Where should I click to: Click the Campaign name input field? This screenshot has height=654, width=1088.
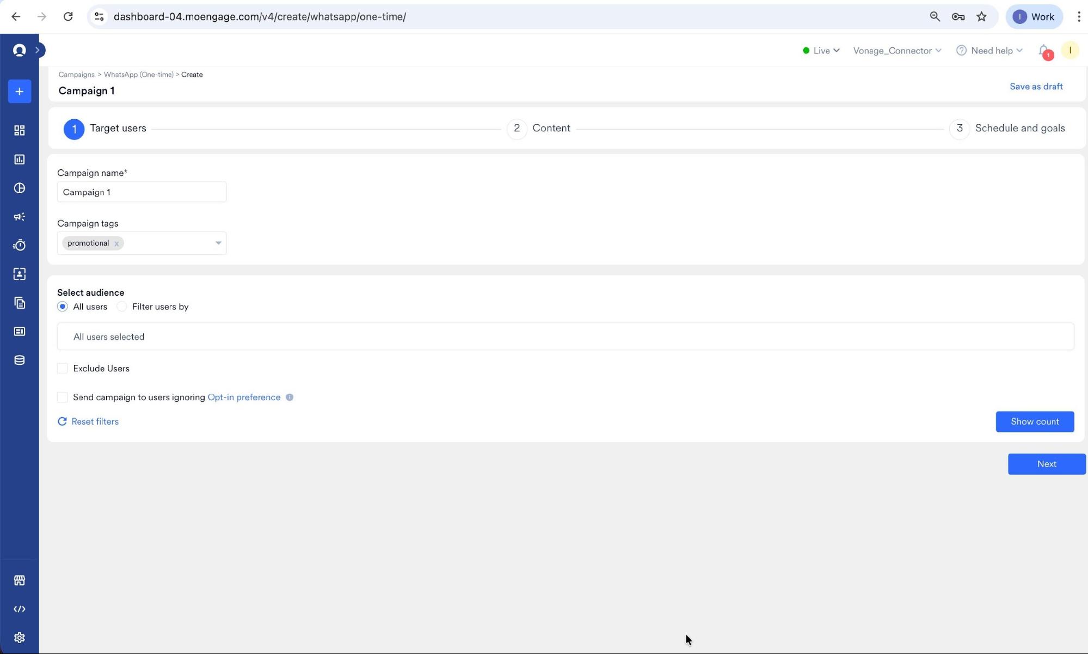(x=142, y=192)
